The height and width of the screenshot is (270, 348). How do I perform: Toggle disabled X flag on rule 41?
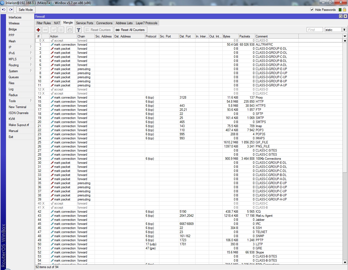tap(43, 208)
